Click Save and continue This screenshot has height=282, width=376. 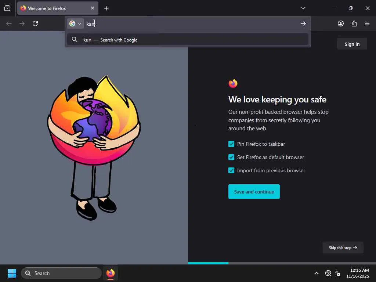coord(254,192)
